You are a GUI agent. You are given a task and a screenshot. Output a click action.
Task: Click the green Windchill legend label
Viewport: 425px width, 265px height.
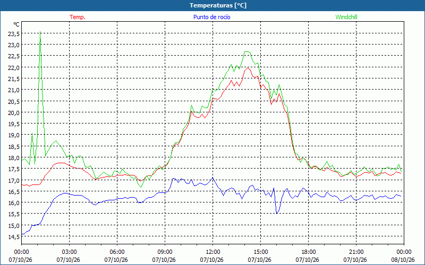coord(346,17)
